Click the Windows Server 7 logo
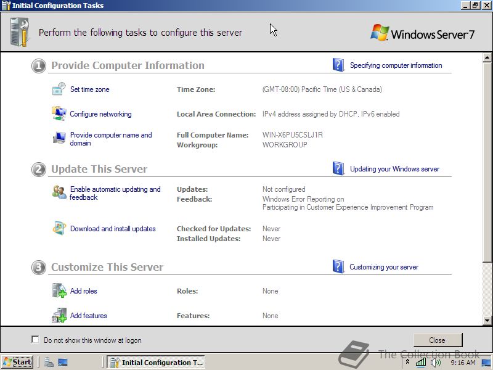The image size is (493, 370). tap(422, 33)
